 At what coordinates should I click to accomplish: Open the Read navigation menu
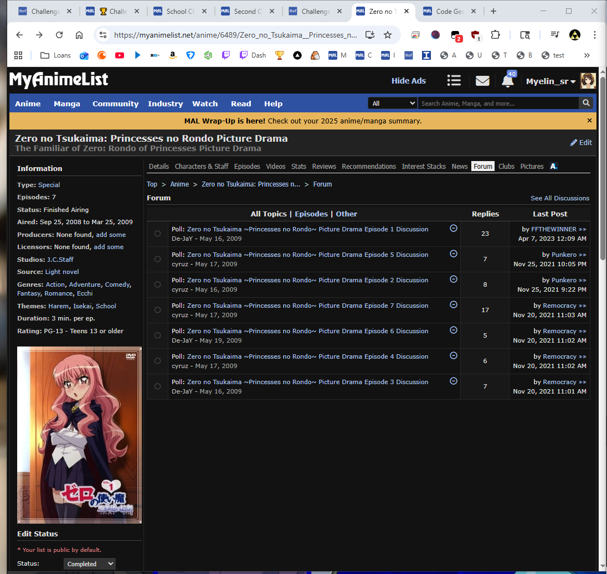click(241, 104)
